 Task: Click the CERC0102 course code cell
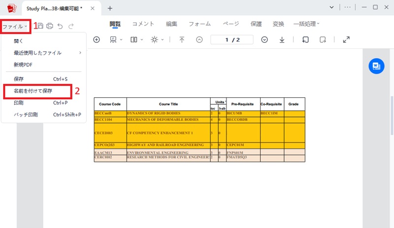click(110, 158)
